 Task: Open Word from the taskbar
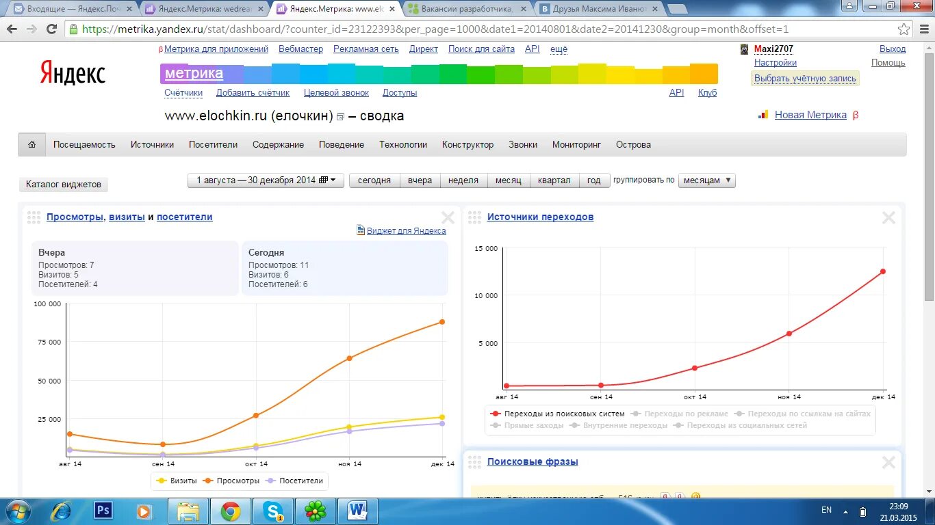tap(357, 511)
